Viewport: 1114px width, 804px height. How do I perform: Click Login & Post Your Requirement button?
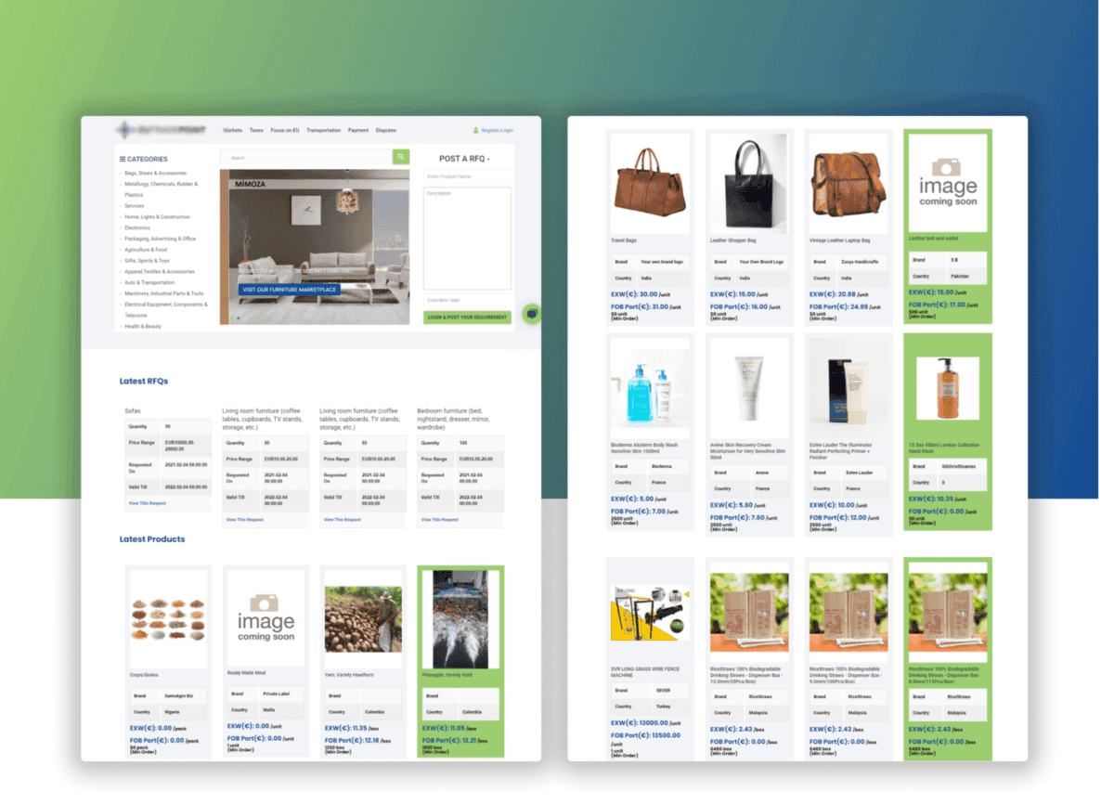pyautogui.click(x=468, y=318)
